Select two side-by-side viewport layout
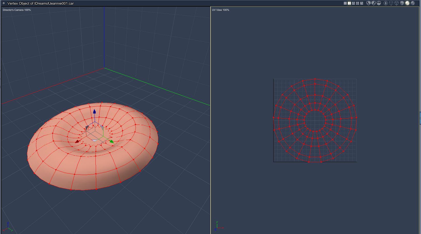Viewport: 421px width, 234px height. (349, 3)
